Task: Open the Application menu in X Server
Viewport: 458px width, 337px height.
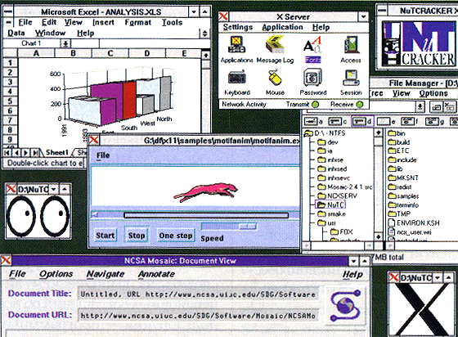Action: [x=282, y=27]
